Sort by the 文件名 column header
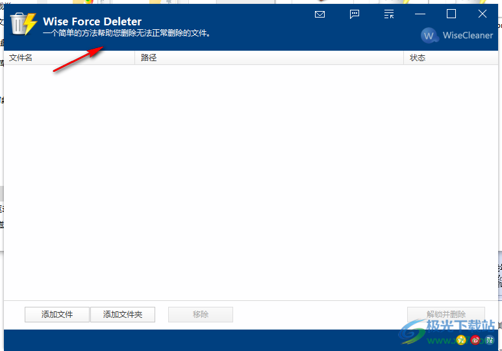502x351 pixels. tap(69, 58)
